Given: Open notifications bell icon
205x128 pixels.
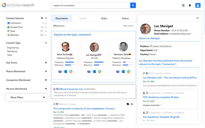Looking at the screenshot, I should [190, 5].
